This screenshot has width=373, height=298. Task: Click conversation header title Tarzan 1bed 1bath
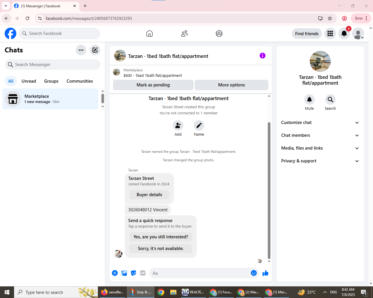168,56
